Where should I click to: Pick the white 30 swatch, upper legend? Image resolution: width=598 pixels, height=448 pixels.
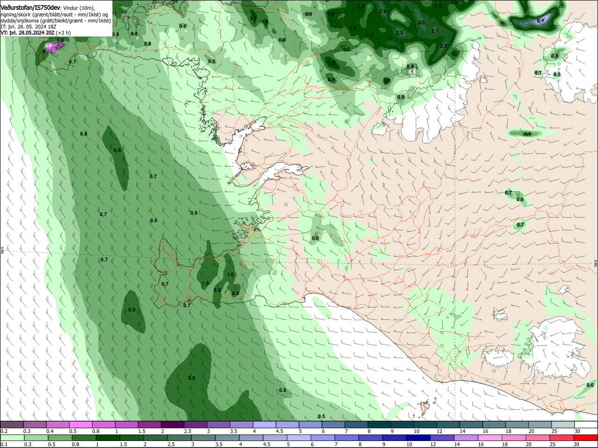pos(586,425)
